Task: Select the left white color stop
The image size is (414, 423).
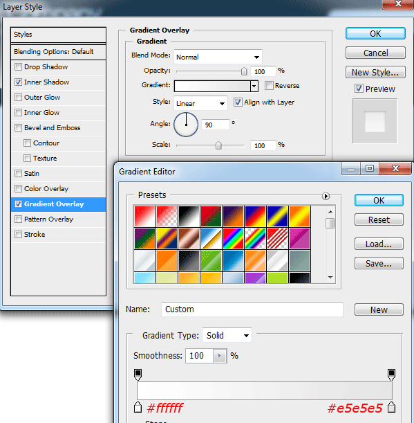Action: point(138,407)
